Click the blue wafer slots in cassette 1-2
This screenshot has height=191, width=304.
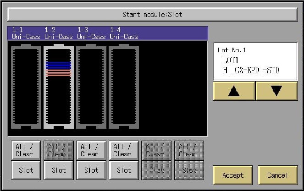coord(58,65)
